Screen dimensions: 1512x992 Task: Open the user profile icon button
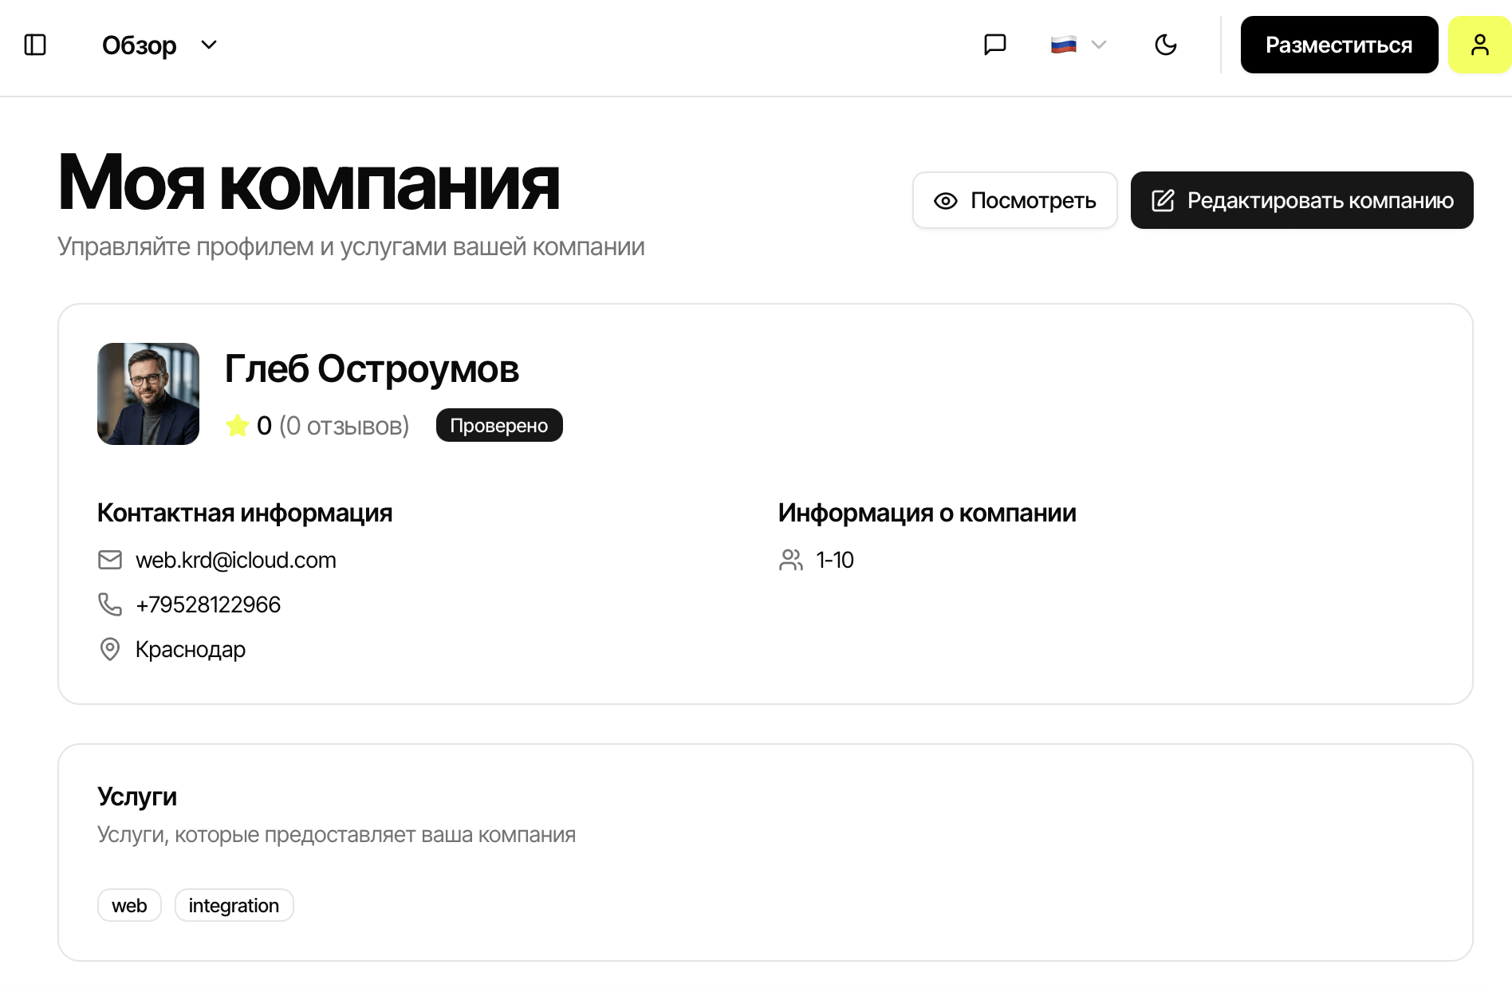(x=1479, y=45)
